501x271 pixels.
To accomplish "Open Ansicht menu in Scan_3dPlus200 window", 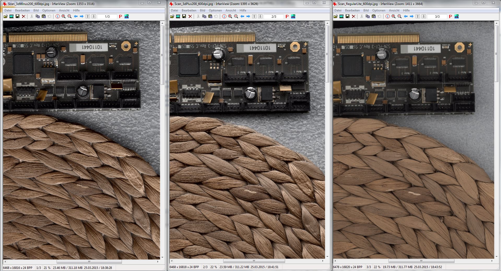I will click(231, 10).
